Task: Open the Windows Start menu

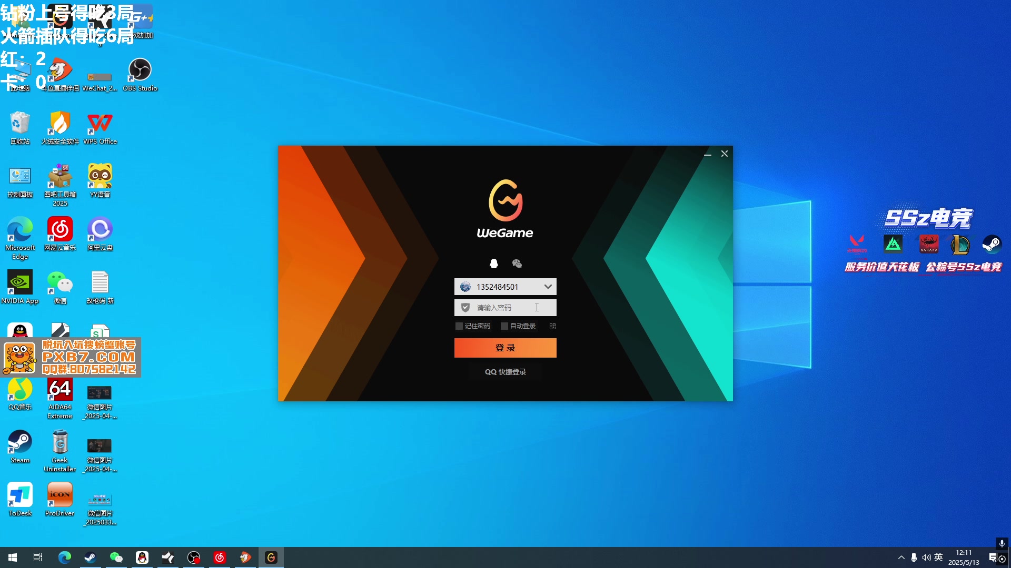Action: pos(13,557)
